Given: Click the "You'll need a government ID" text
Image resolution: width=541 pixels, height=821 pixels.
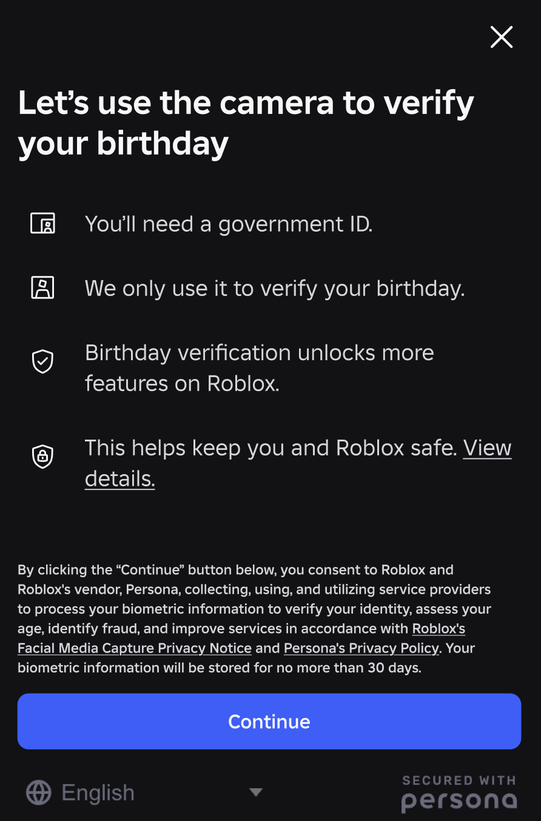Looking at the screenshot, I should 229,224.
